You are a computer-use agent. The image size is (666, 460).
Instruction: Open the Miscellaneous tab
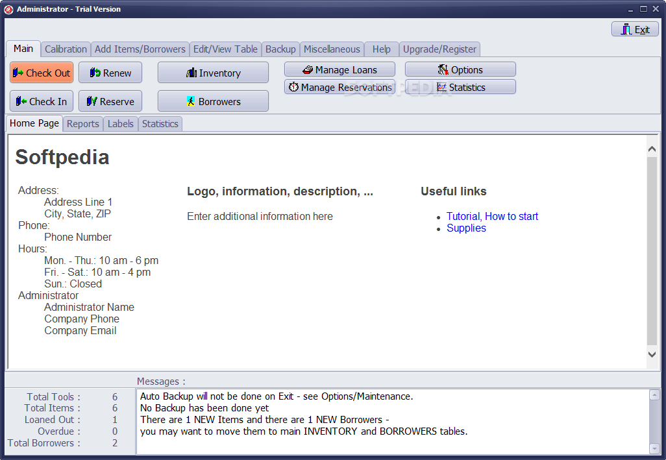[x=332, y=49]
